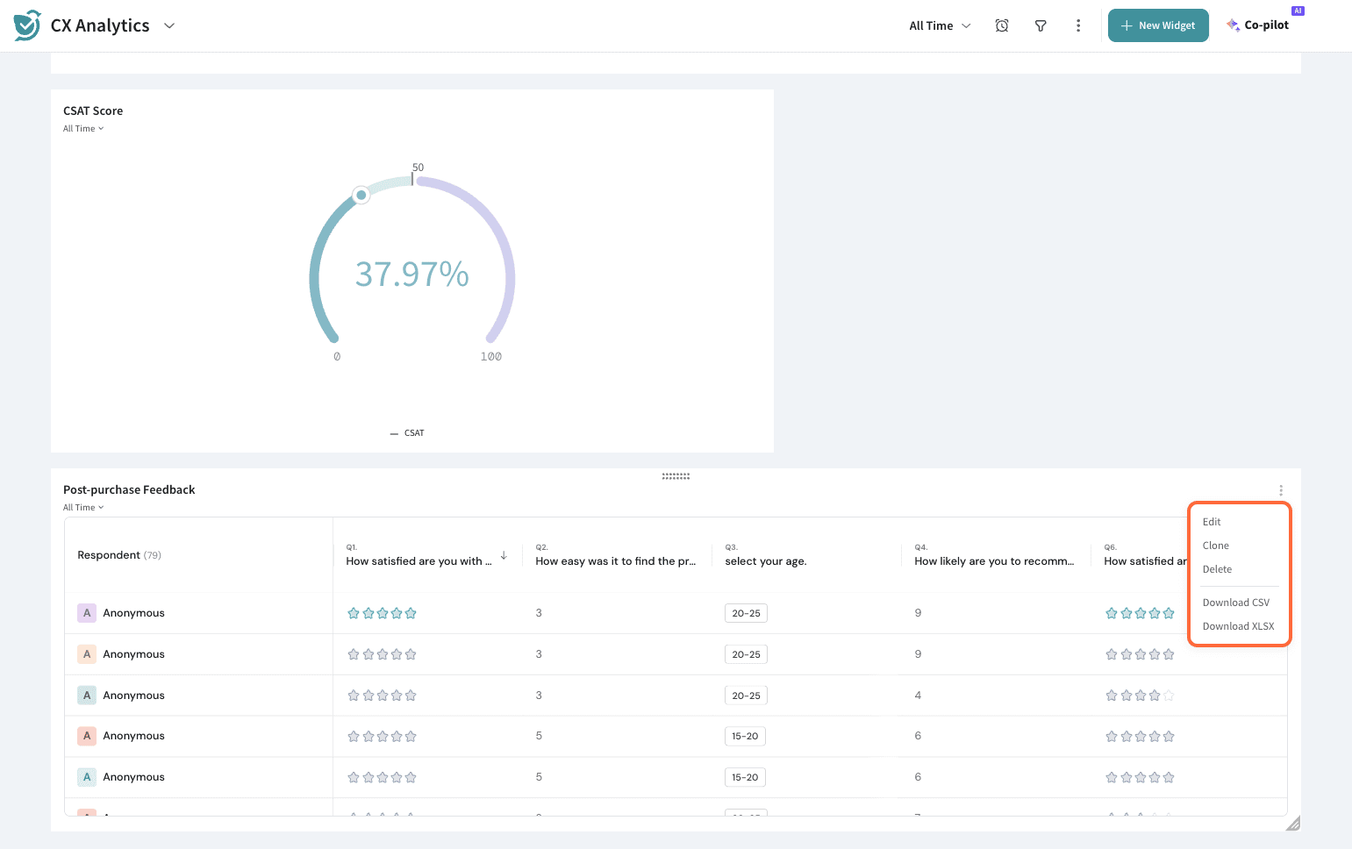
Task: Expand CSAT Score All Time range dropdown
Action: click(x=83, y=129)
